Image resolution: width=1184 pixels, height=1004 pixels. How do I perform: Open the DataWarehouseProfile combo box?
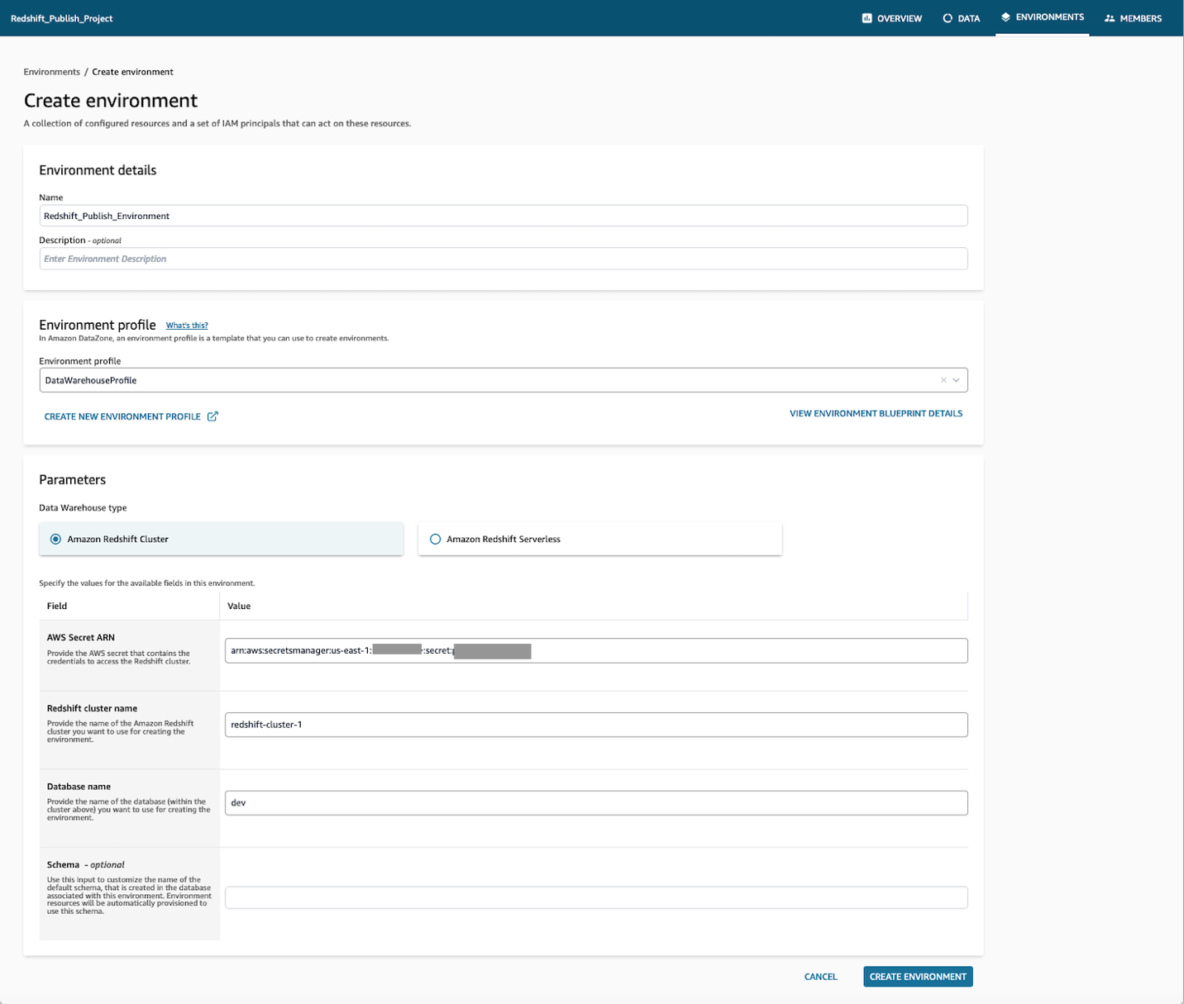tap(504, 380)
